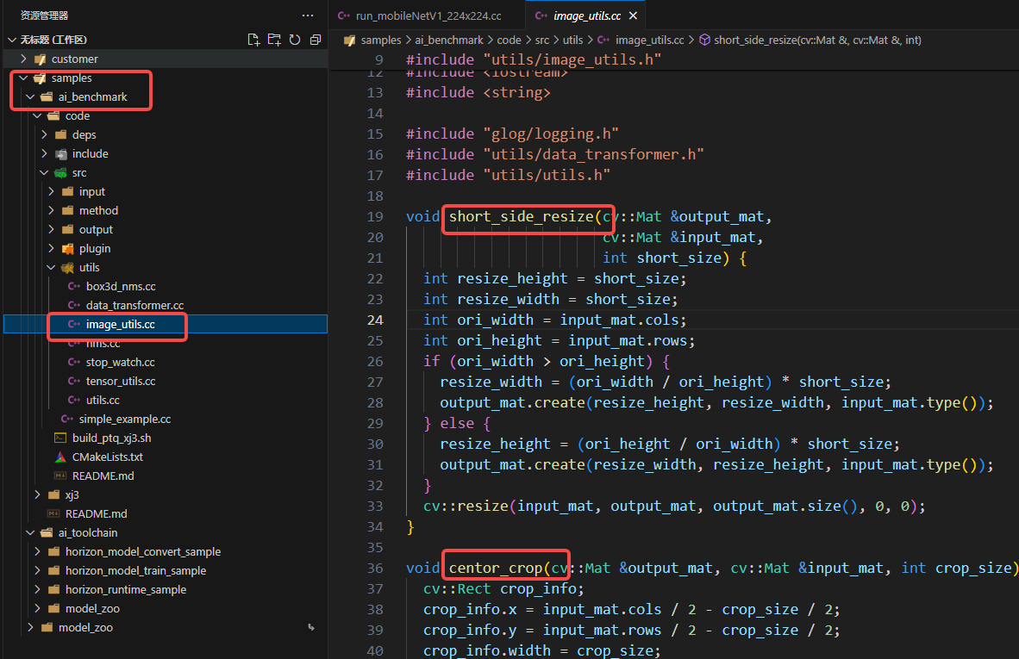Select the image_utils.cc editor tab
The image size is (1019, 659).
point(585,16)
